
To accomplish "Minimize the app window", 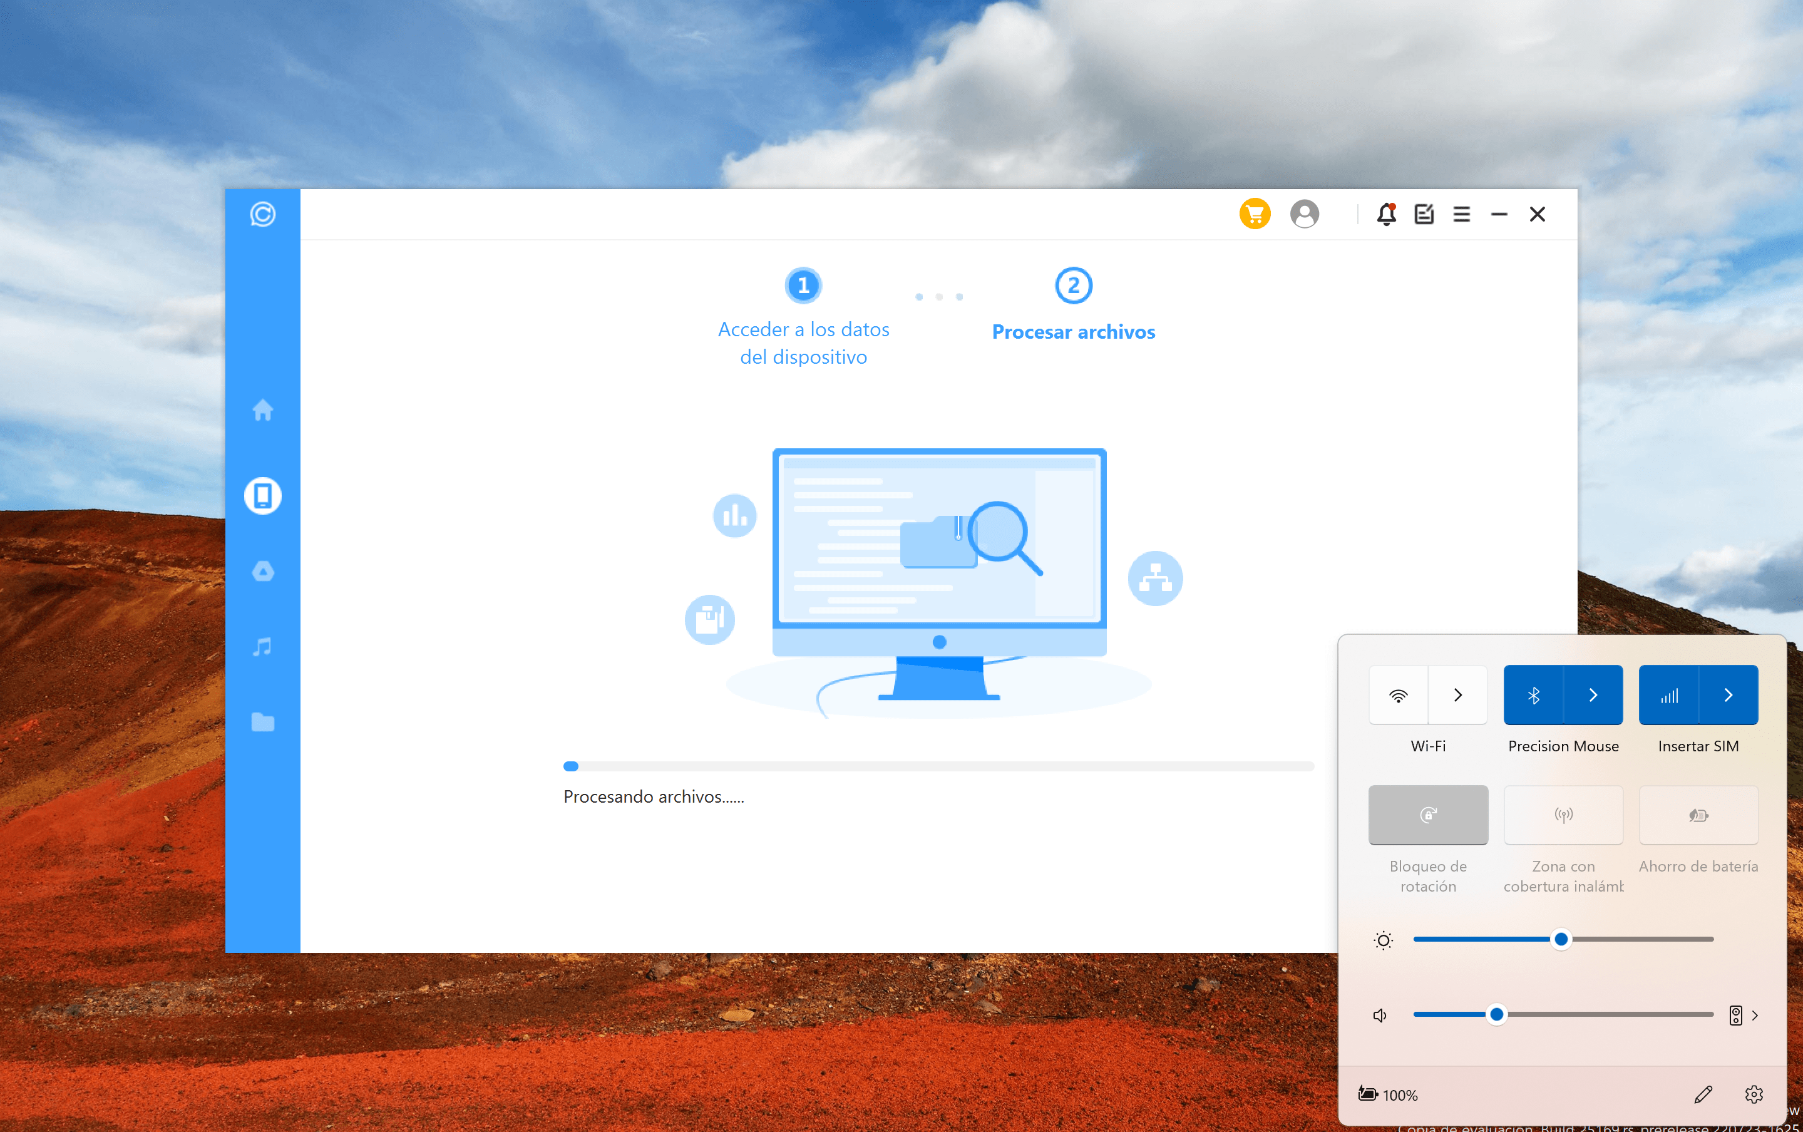I will coord(1498,214).
